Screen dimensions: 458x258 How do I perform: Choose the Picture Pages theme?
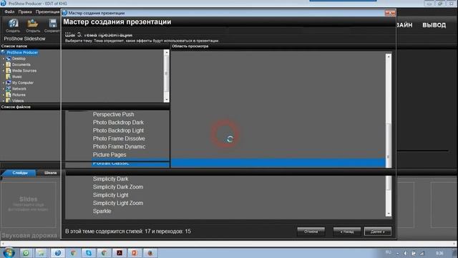click(x=109, y=155)
